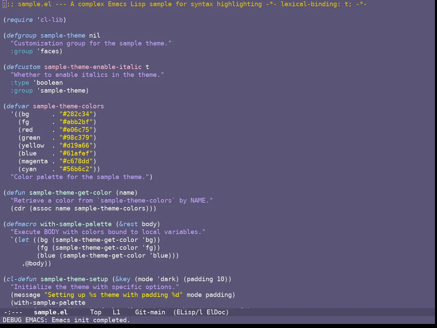Image resolution: width=437 pixels, height=328 pixels.
Task: Click the string 'Setting up %s theme with padding %d'
Action: click(x=113, y=295)
